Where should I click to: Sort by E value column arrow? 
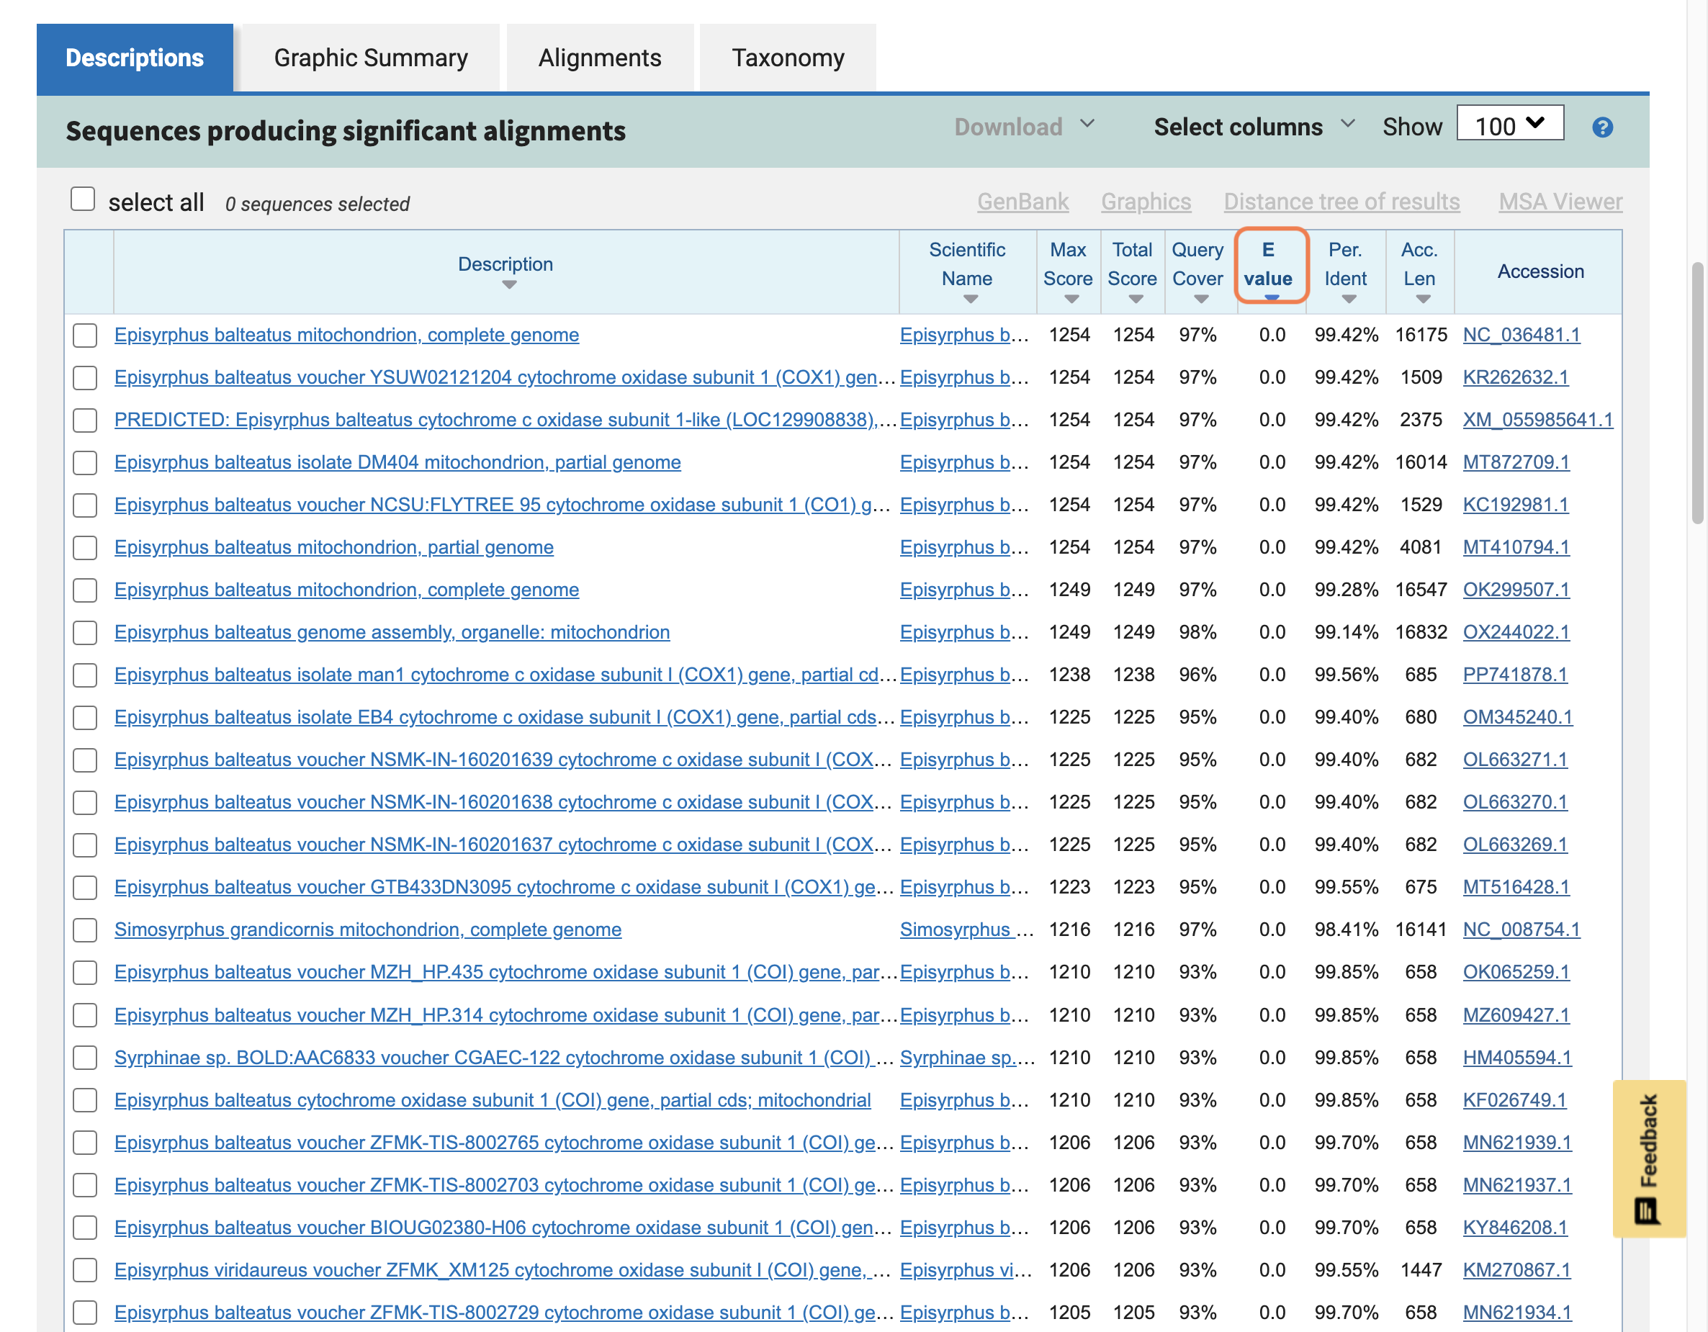(1271, 298)
